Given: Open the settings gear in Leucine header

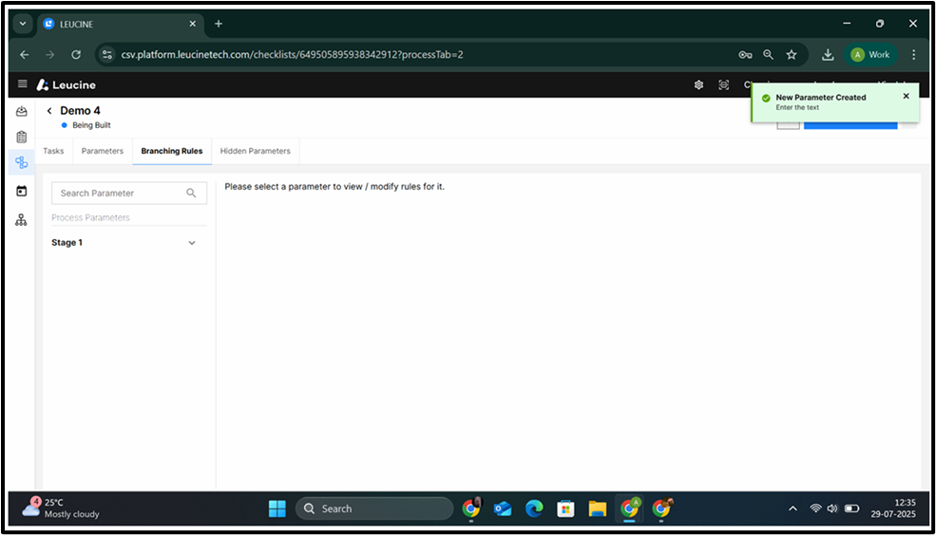Looking at the screenshot, I should click(698, 84).
